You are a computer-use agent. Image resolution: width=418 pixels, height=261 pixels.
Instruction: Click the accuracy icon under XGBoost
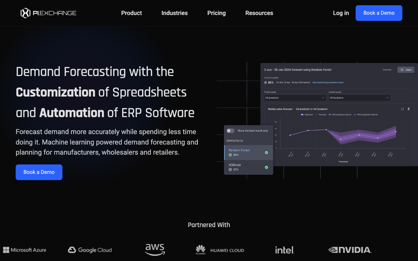tap(230, 170)
